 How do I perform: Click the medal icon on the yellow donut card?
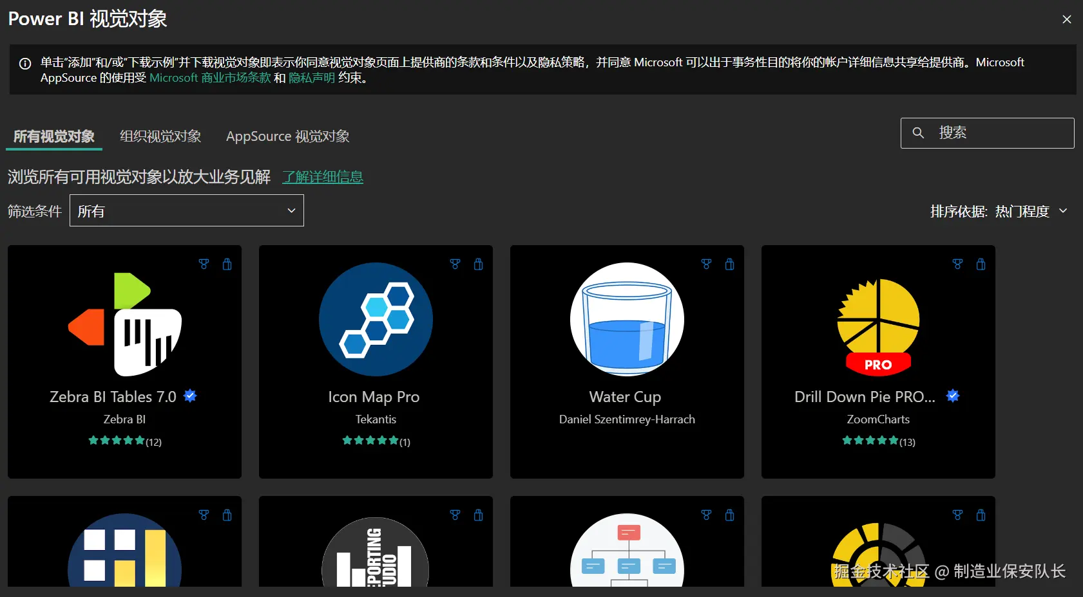[x=958, y=515]
